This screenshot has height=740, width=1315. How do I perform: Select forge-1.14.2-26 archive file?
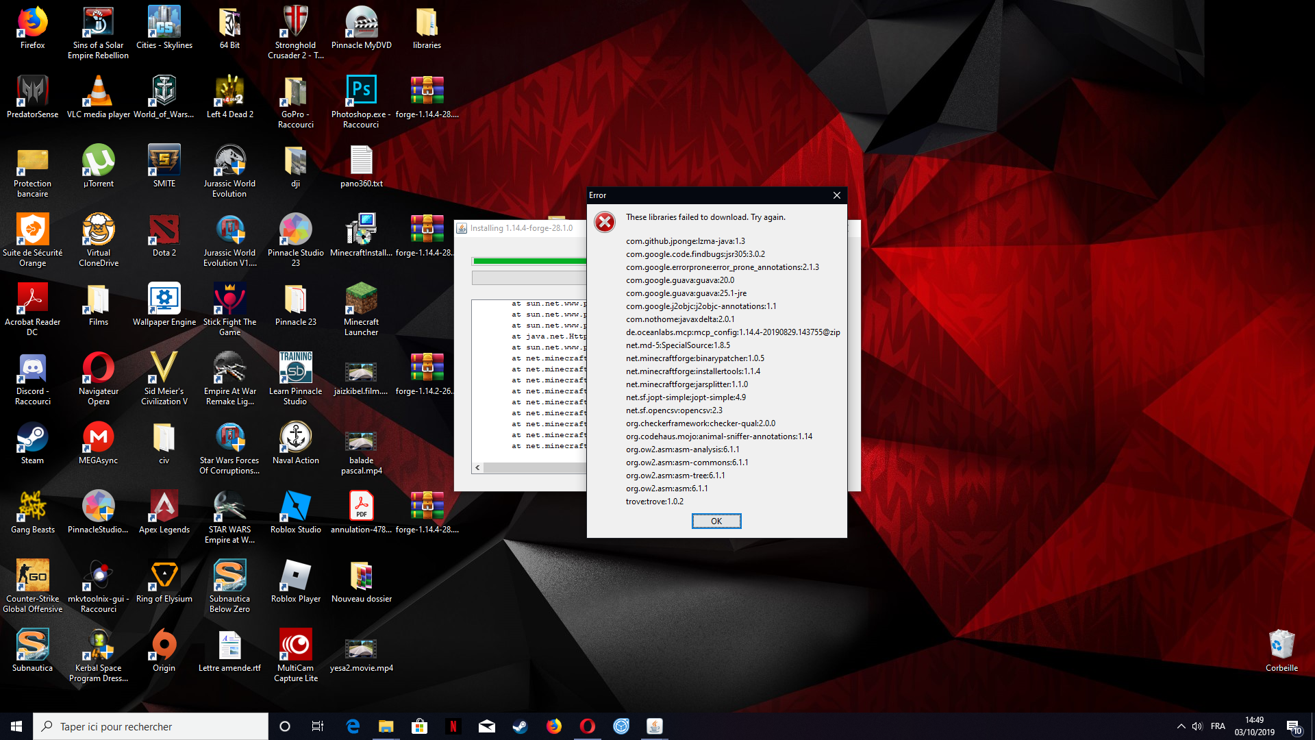pos(427,375)
